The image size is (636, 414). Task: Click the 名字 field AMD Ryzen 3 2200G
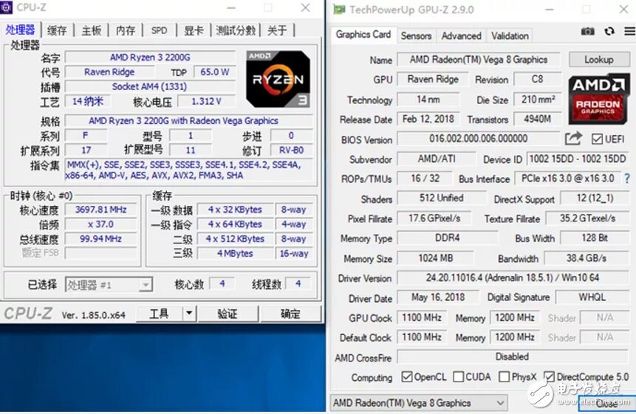point(150,57)
